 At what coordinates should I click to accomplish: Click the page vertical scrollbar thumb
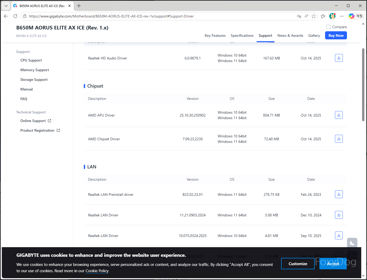pyautogui.click(x=363, y=85)
